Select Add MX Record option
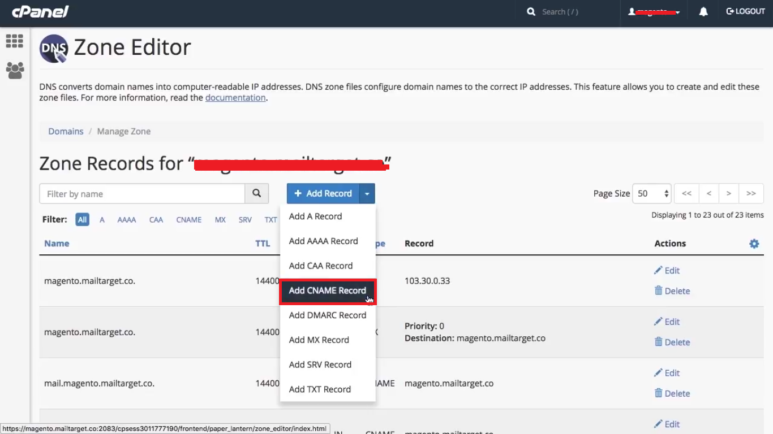This screenshot has height=434, width=773. [328, 340]
